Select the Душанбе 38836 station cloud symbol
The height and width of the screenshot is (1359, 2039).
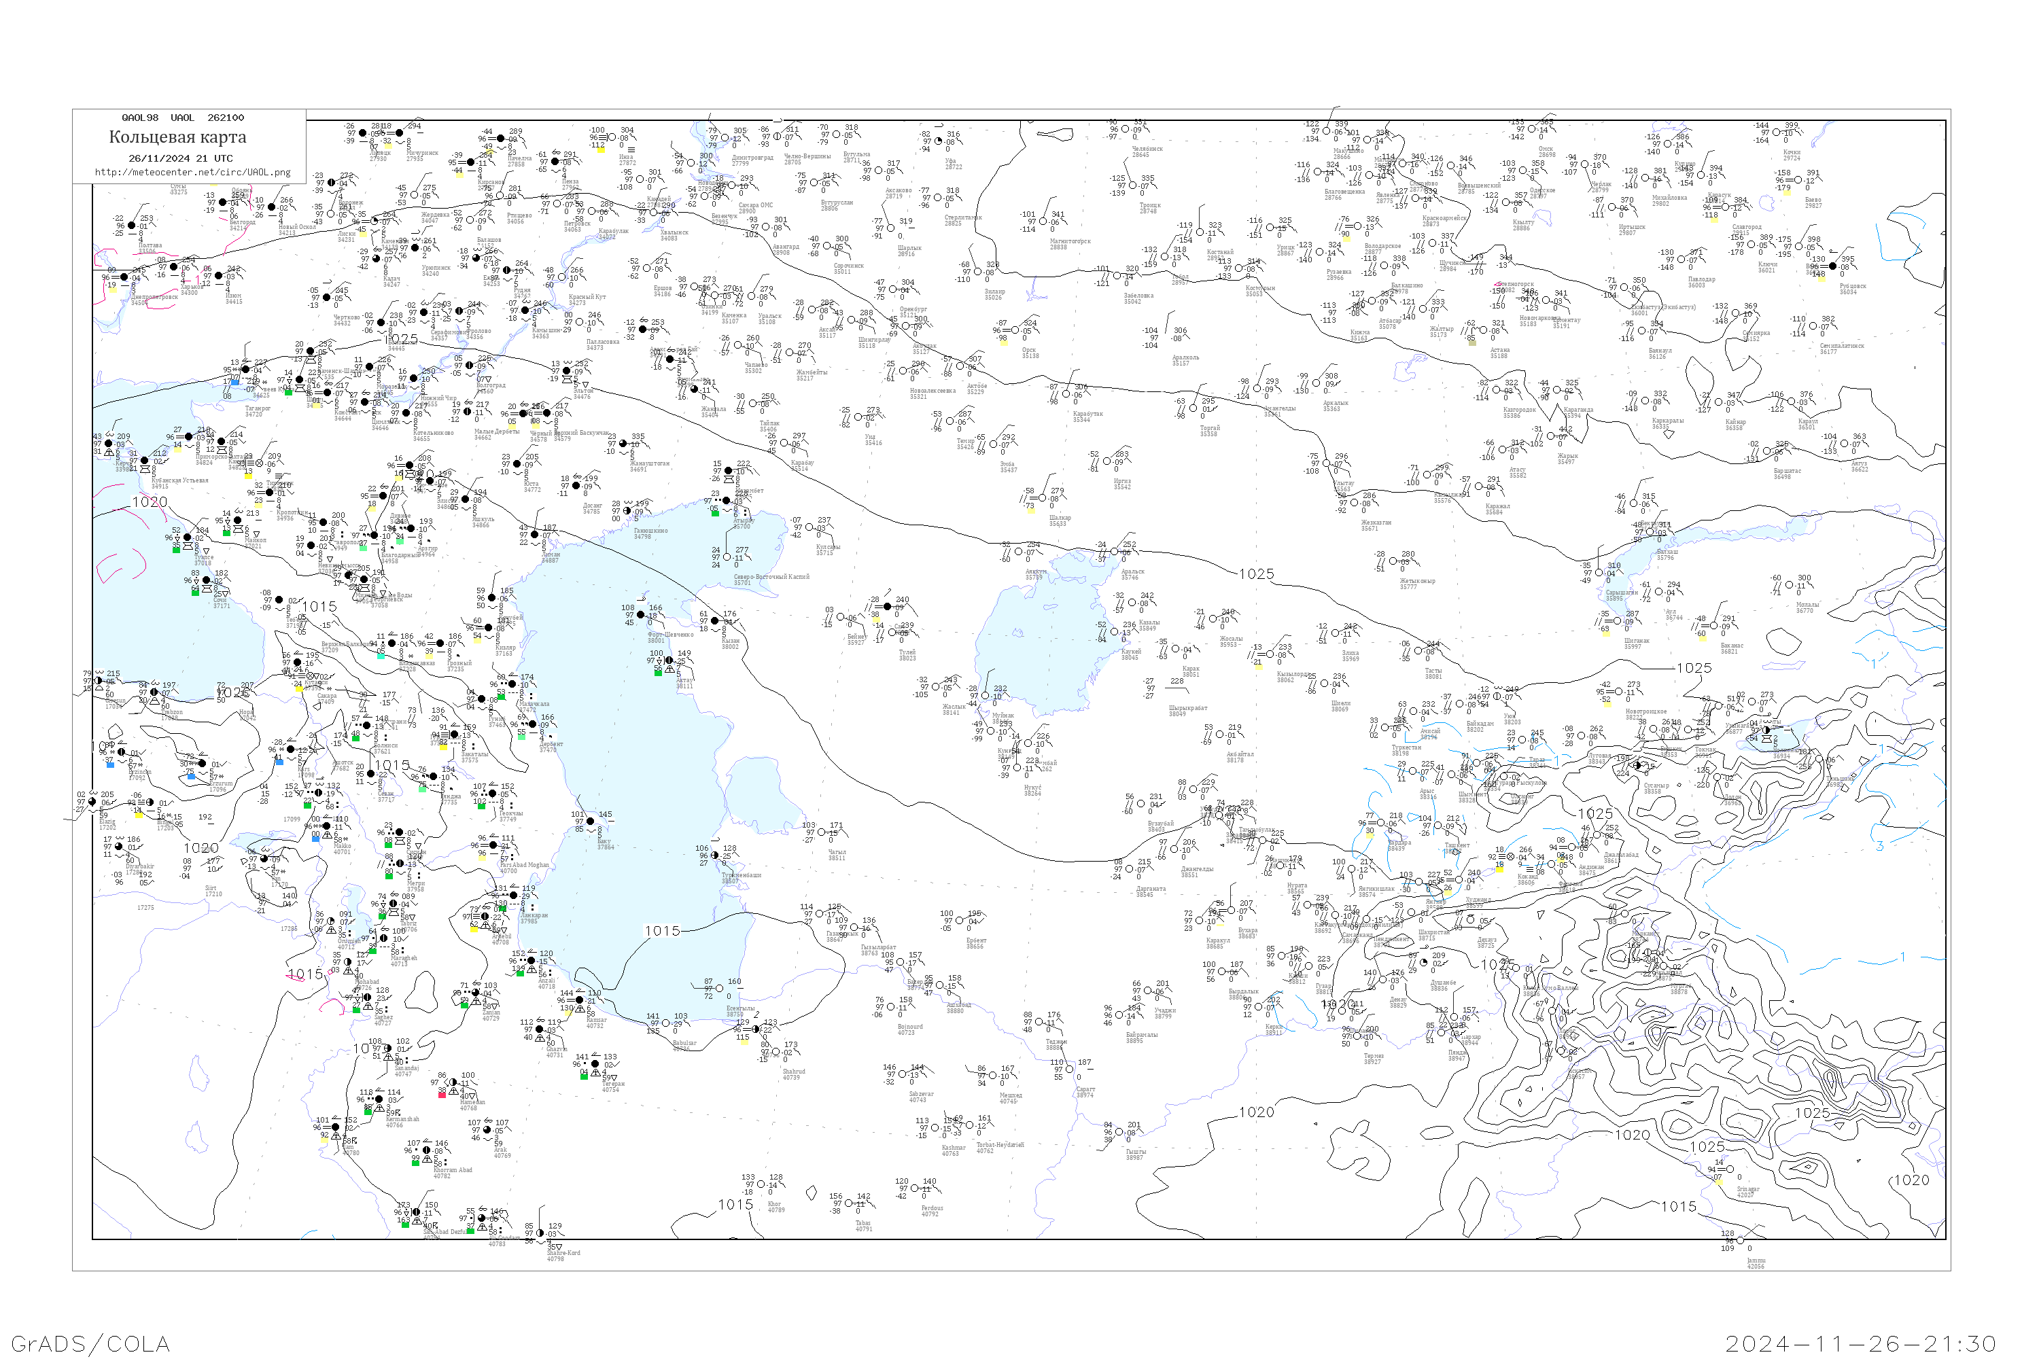(x=1423, y=962)
